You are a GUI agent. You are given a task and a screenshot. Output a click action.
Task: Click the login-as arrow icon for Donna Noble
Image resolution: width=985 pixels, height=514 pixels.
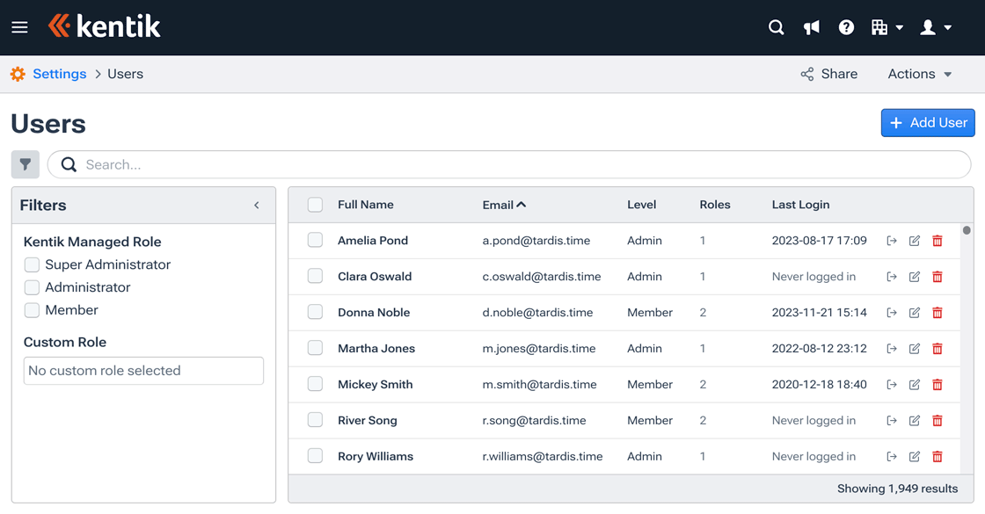pos(891,312)
